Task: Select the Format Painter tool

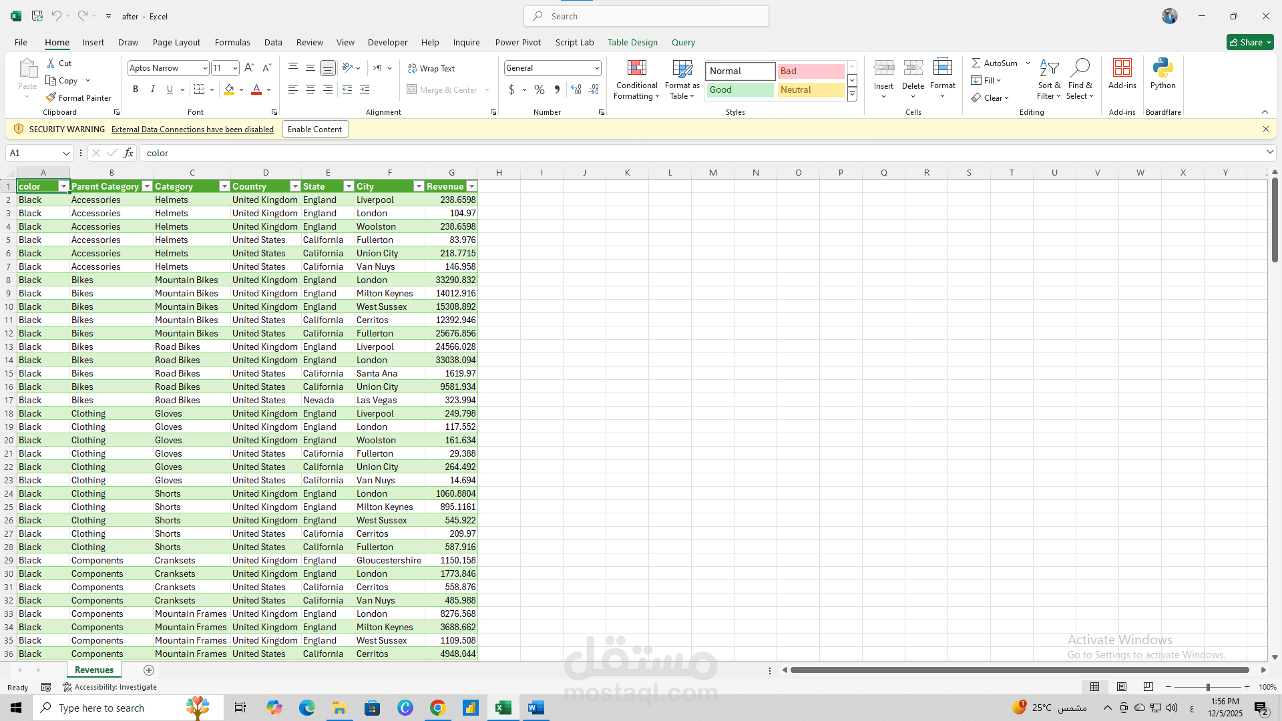Action: tap(79, 97)
